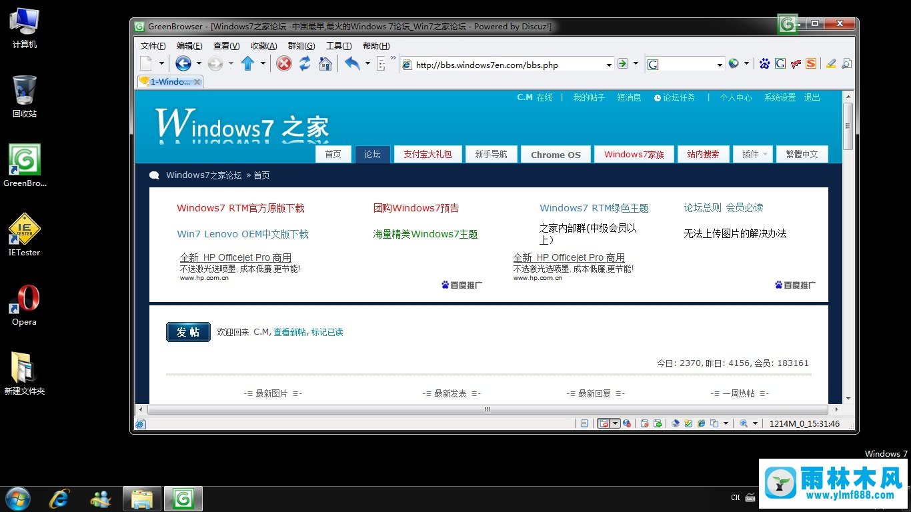911x512 pixels.
Task: Click the horizontal scrollbar thumb of page
Action: 487,409
